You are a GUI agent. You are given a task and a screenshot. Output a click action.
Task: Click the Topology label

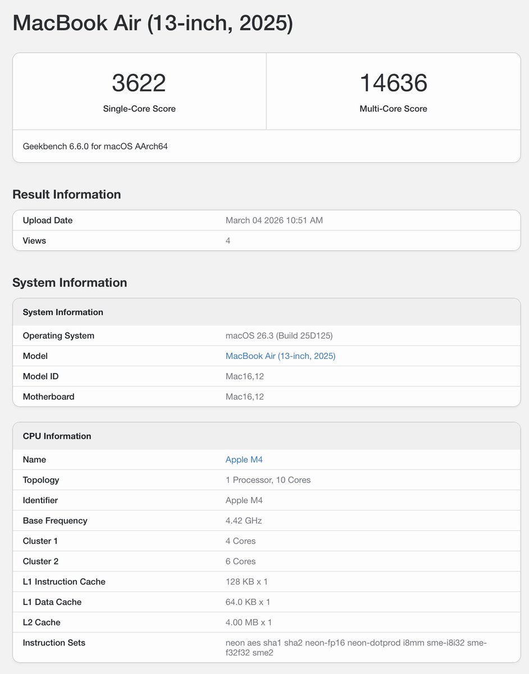41,480
